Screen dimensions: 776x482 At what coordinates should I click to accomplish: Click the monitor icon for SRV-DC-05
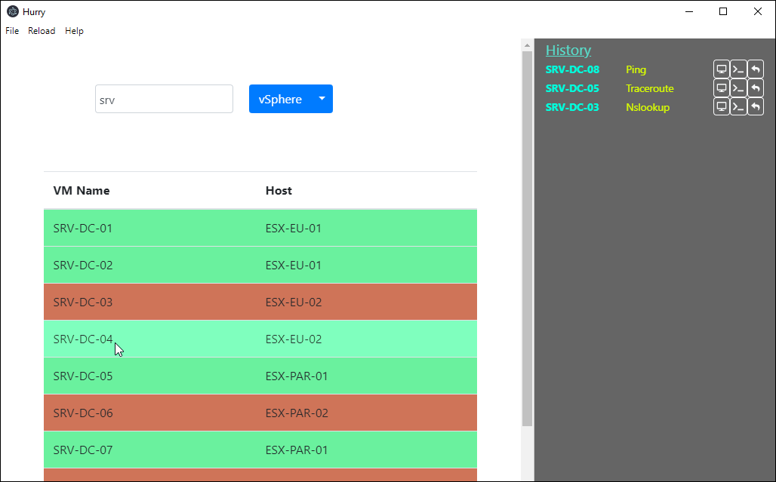722,88
